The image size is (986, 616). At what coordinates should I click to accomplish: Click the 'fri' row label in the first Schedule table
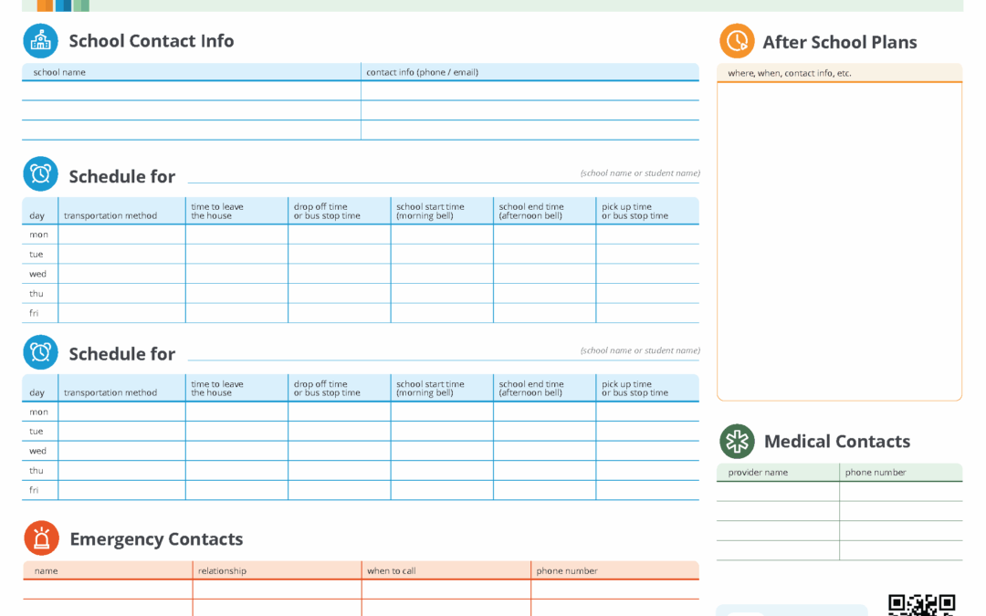coord(34,313)
